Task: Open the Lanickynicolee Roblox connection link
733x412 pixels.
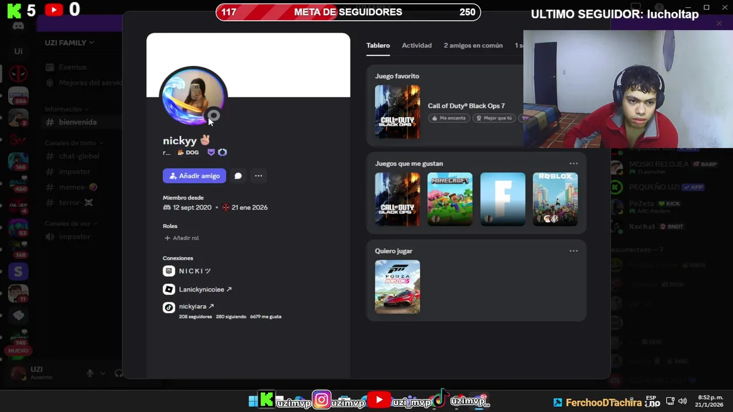Action: (205, 290)
